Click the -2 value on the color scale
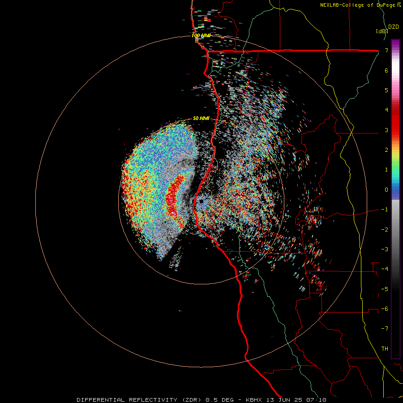Viewport: 403px width, 403px height. (x=385, y=230)
